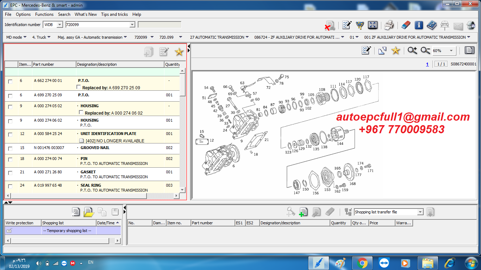Zoom in on the parts diagram

[412, 51]
